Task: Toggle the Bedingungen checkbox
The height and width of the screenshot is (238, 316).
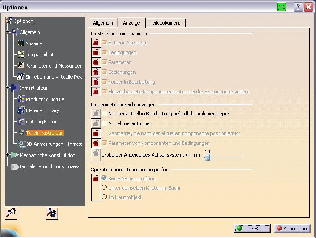Action: click(x=104, y=52)
